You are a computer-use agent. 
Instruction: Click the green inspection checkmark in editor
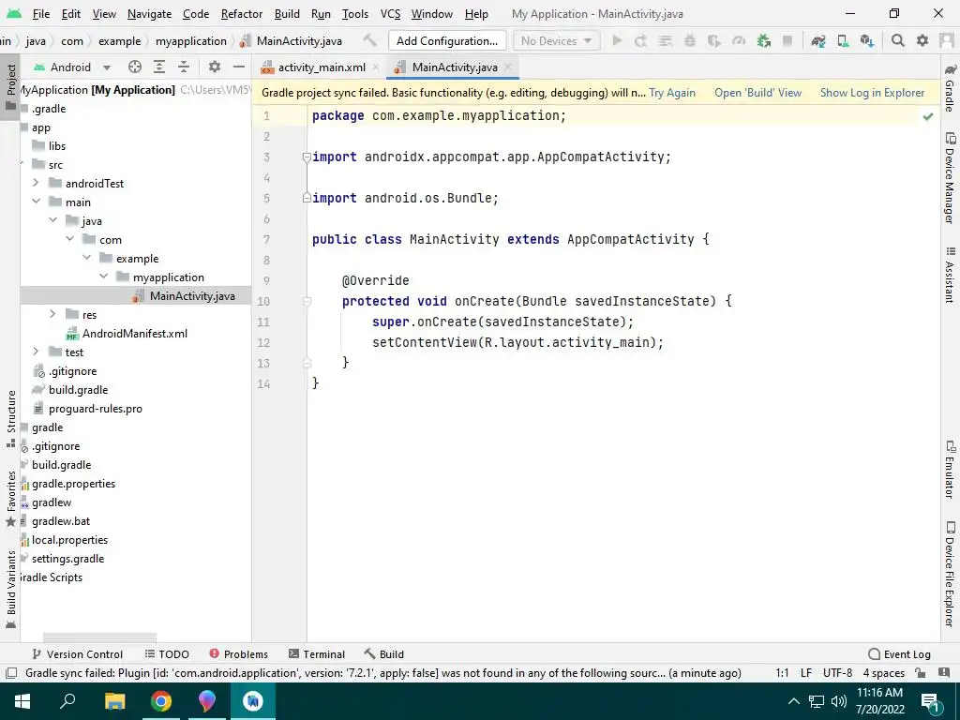(x=928, y=115)
